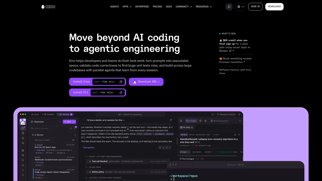This screenshot has width=322, height=181.
Task: Switch to the DevBox1 tab
Action: pos(48,114)
